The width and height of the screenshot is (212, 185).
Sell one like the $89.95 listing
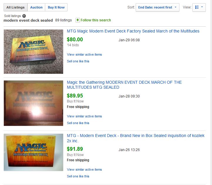(x=78, y=123)
